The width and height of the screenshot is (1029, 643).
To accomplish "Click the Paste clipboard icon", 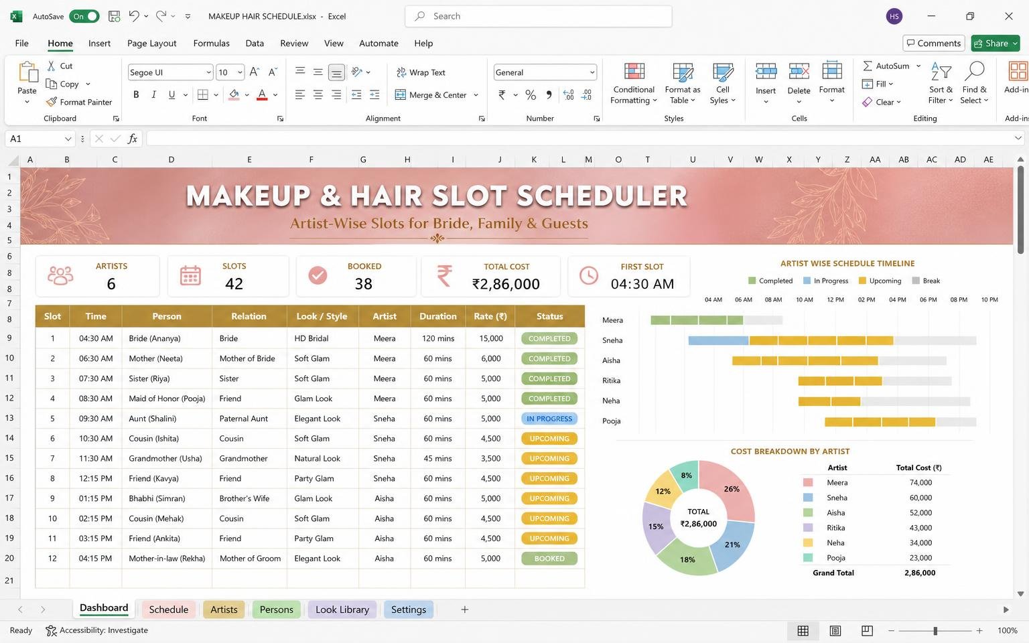I will click(x=27, y=72).
